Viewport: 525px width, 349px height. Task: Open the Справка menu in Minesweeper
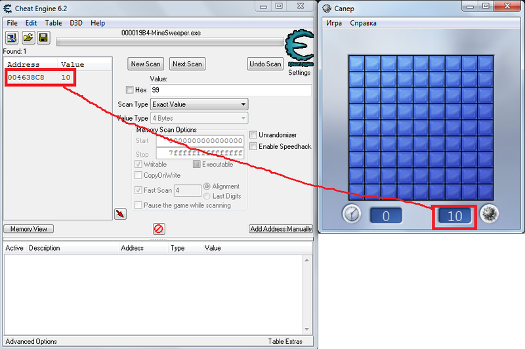[363, 23]
